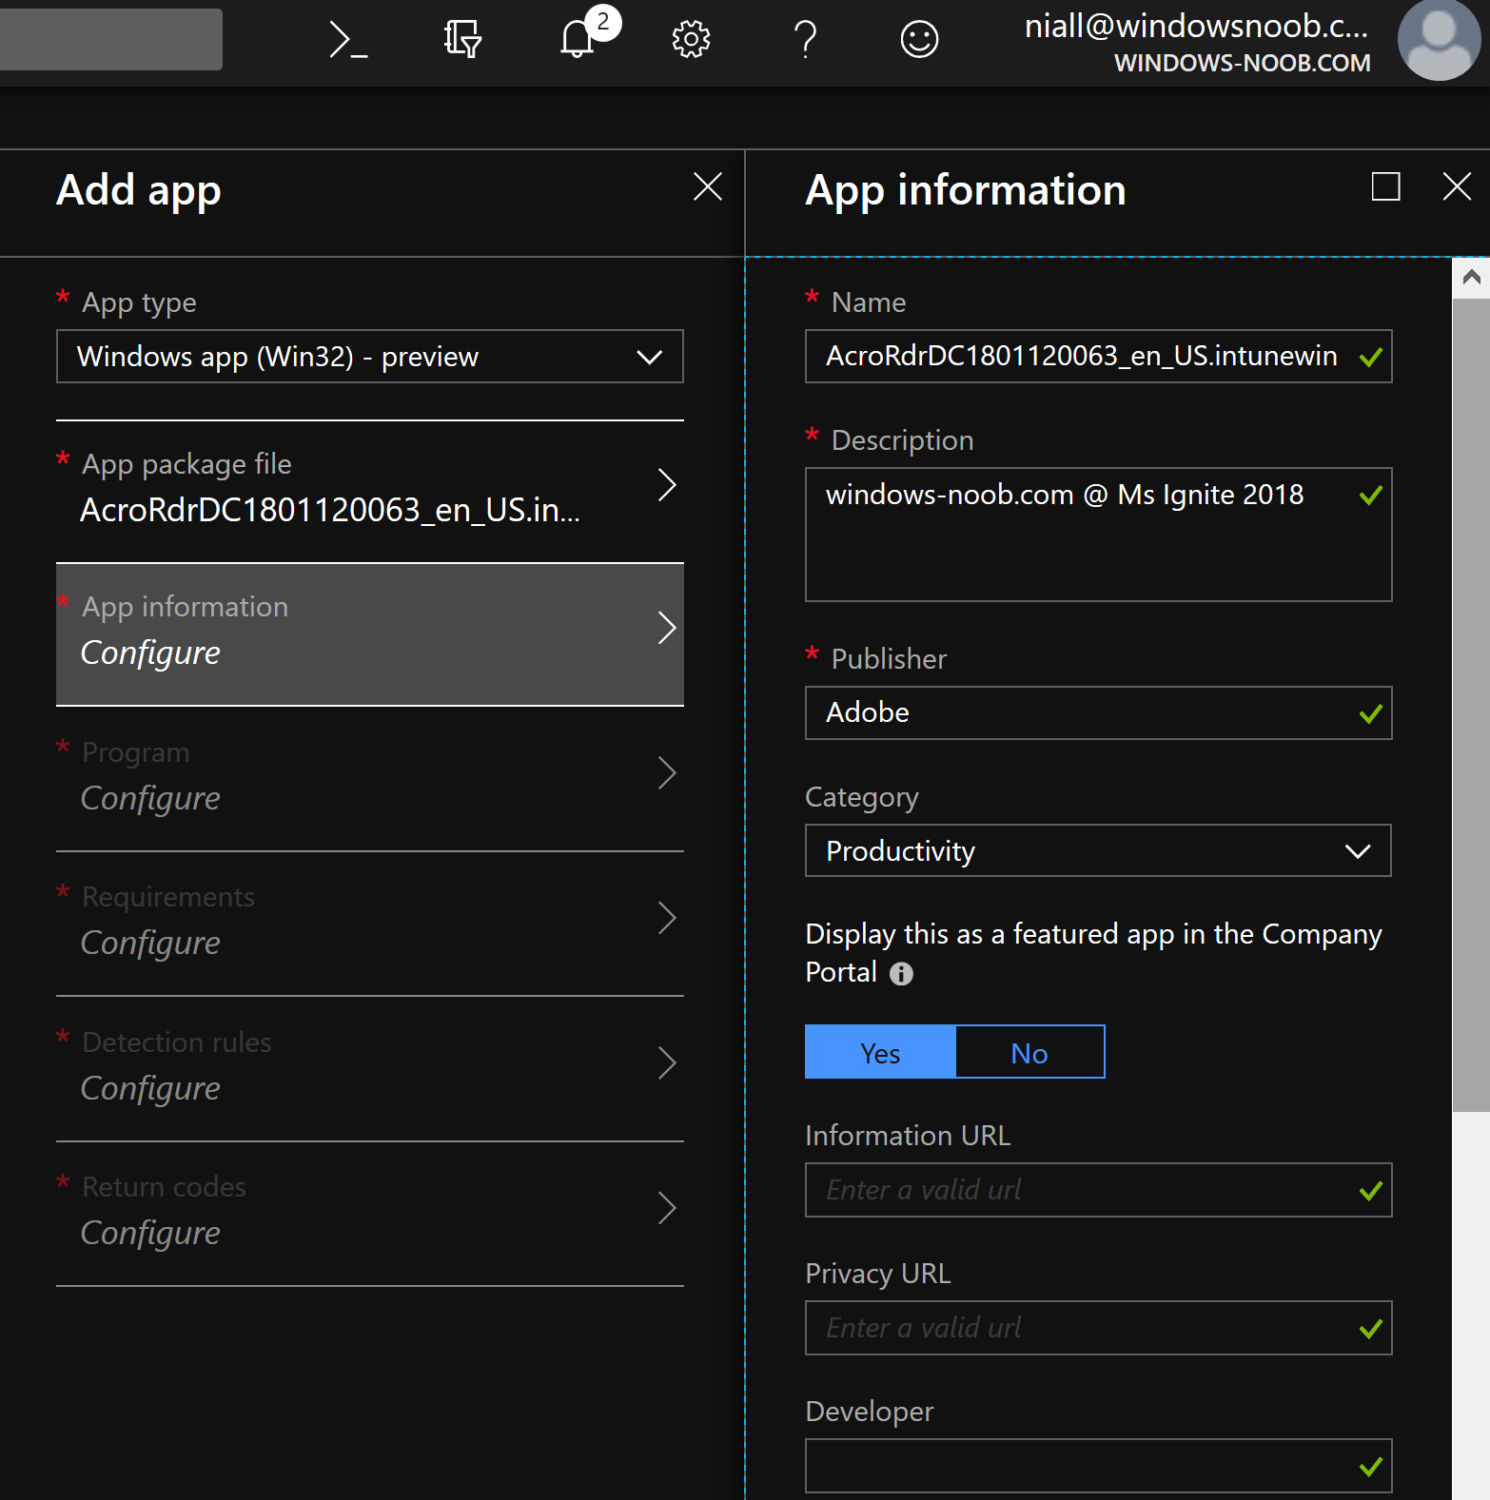Set featured app toggle to No
1490x1500 pixels.
(1029, 1052)
